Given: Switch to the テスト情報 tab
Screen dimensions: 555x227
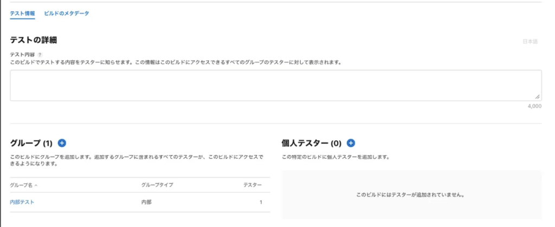Looking at the screenshot, I should point(22,13).
